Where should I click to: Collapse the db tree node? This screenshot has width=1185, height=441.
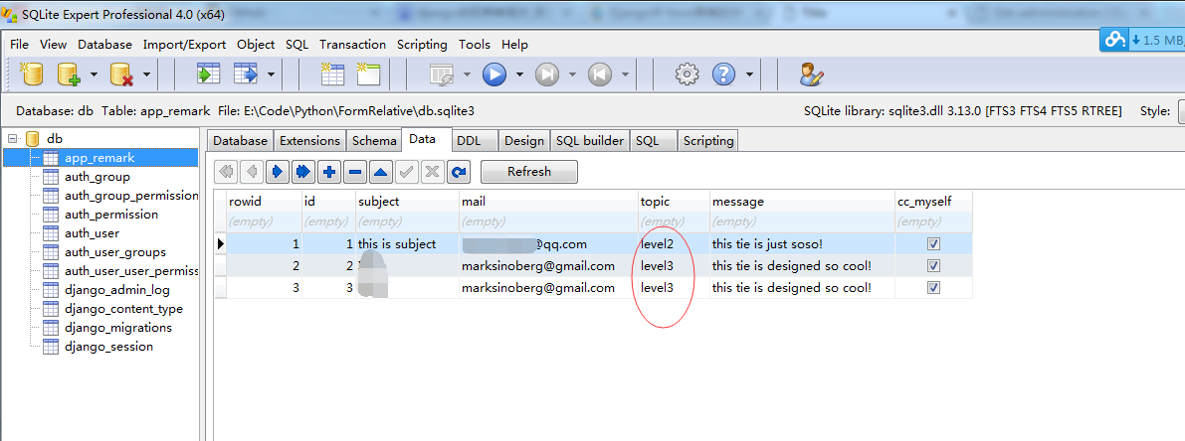coord(13,139)
